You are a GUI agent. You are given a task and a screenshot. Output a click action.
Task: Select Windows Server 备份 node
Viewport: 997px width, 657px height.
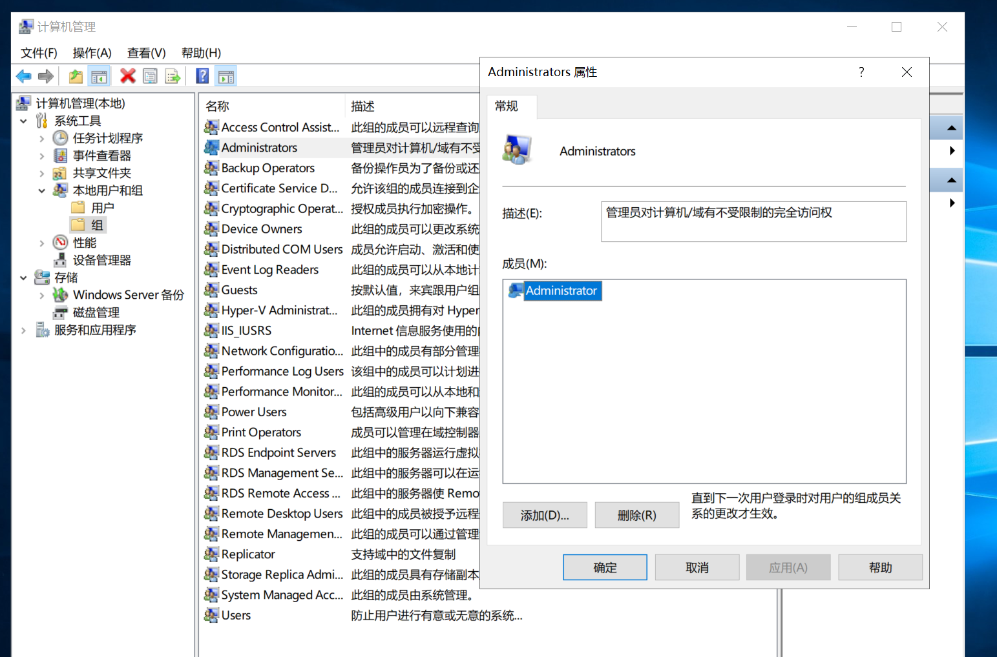pyautogui.click(x=128, y=295)
